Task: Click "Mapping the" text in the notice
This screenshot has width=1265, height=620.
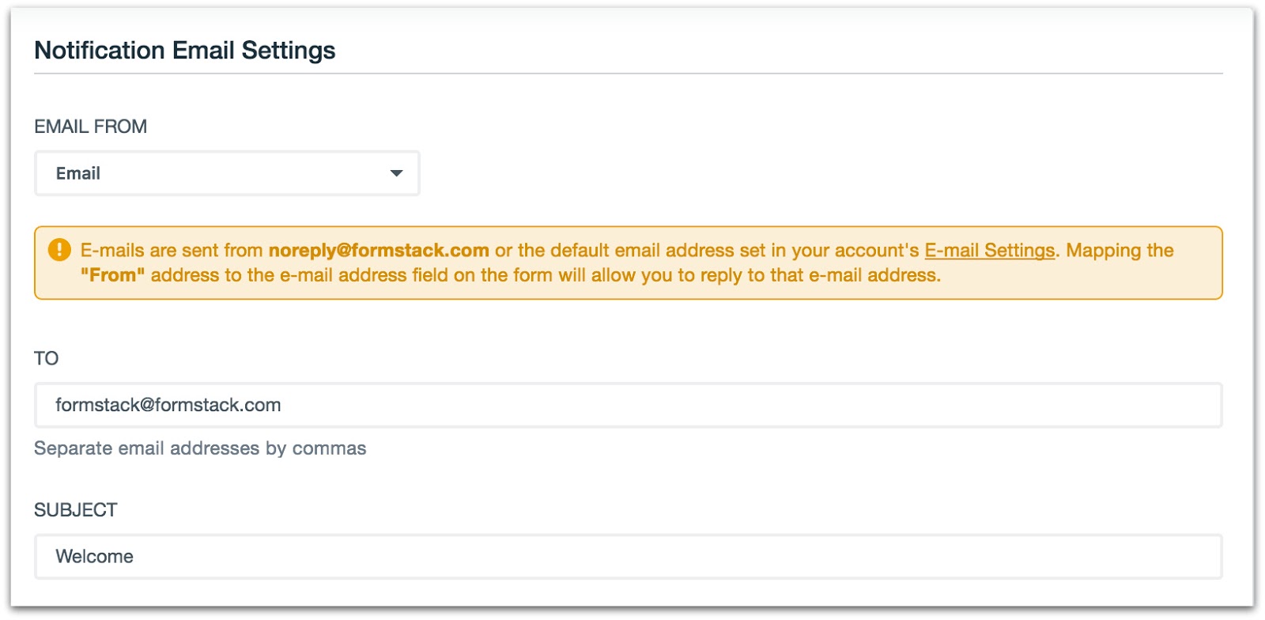Action: pyautogui.click(x=1120, y=251)
